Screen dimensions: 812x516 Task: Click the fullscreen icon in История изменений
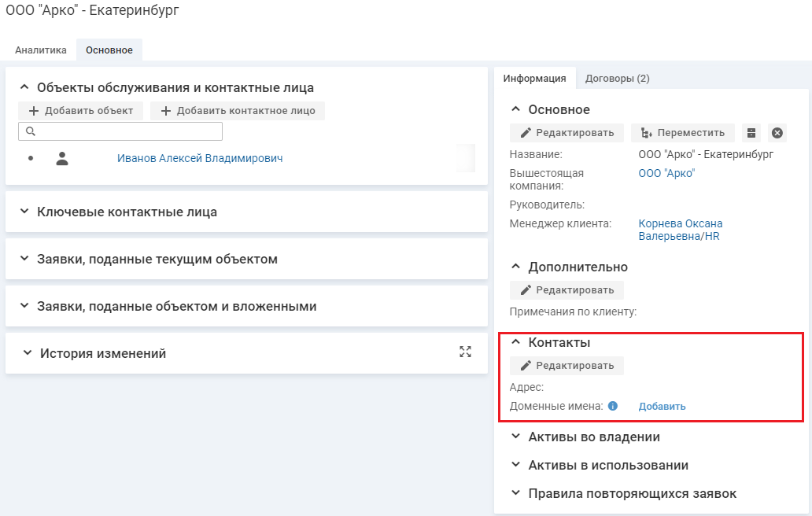pos(465,352)
